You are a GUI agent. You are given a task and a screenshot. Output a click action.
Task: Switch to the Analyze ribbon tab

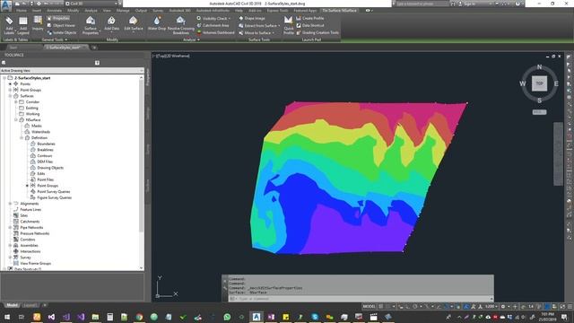click(91, 11)
